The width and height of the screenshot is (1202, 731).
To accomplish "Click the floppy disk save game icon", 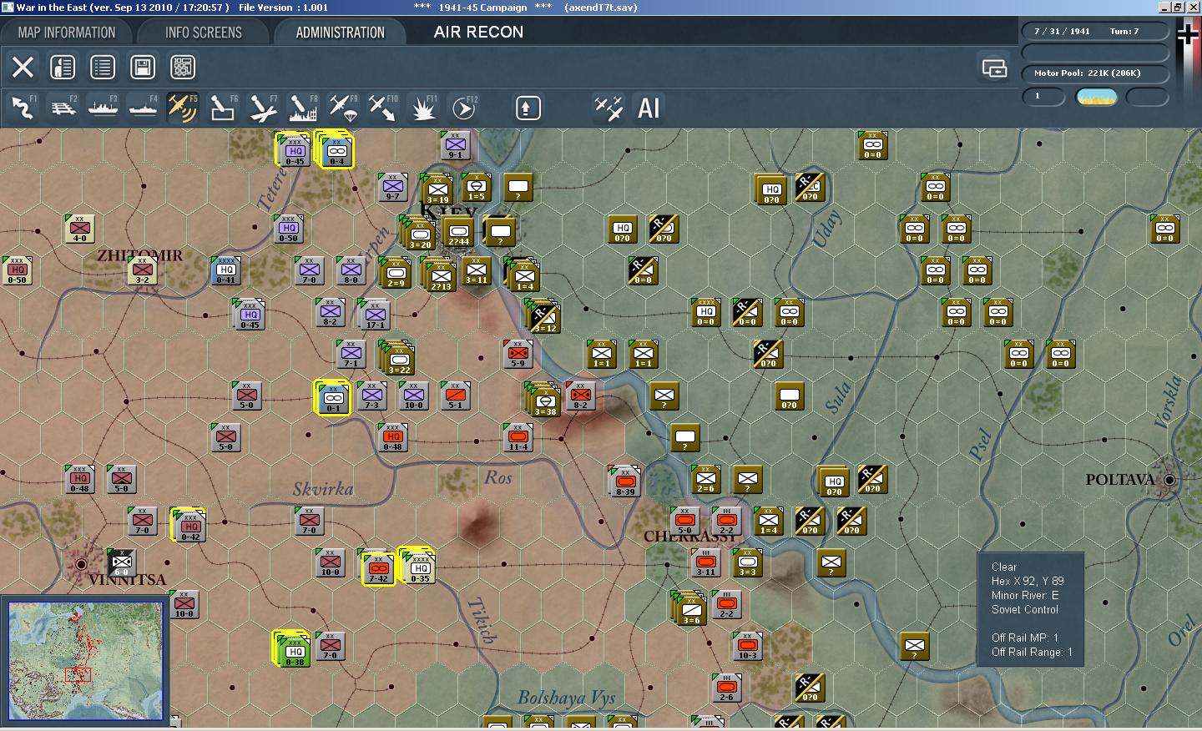I will click(x=143, y=67).
